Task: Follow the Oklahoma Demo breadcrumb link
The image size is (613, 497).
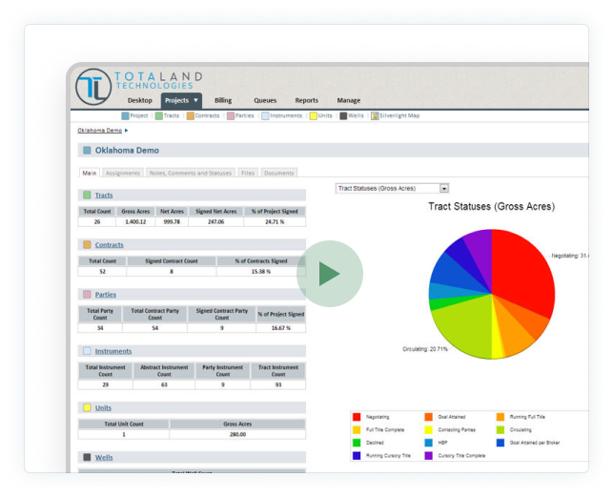Action: tap(100, 131)
